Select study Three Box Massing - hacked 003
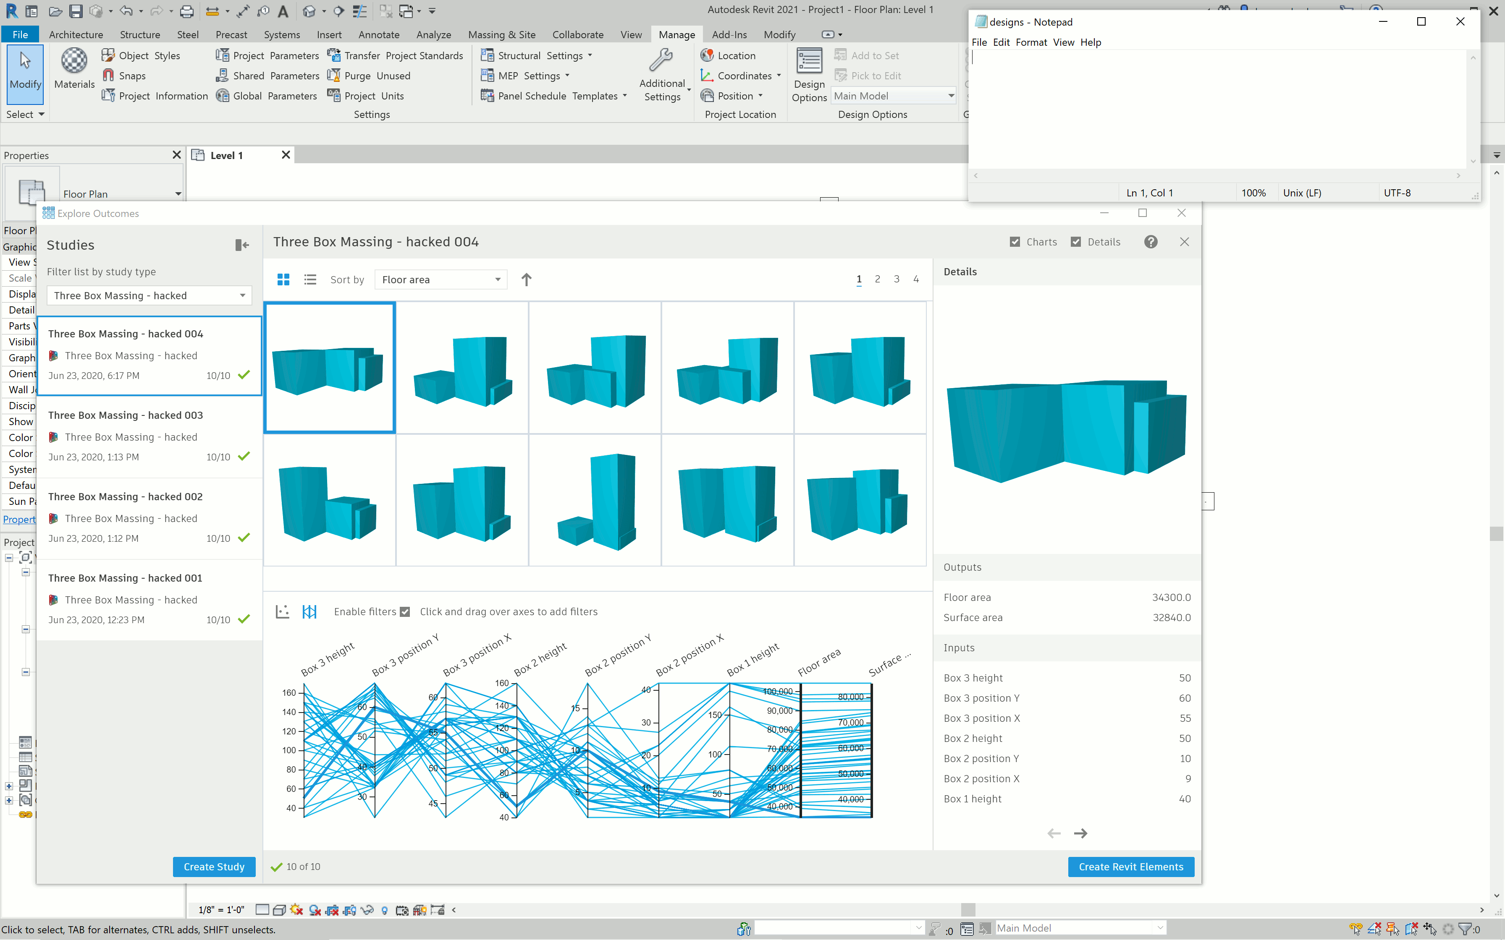The height and width of the screenshot is (940, 1505). point(149,437)
